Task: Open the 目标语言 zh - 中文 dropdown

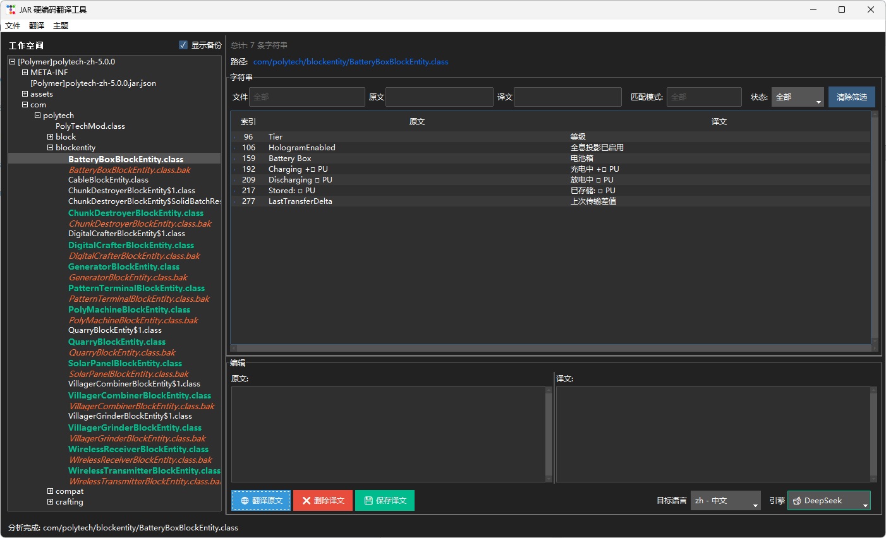Action: 725,501
